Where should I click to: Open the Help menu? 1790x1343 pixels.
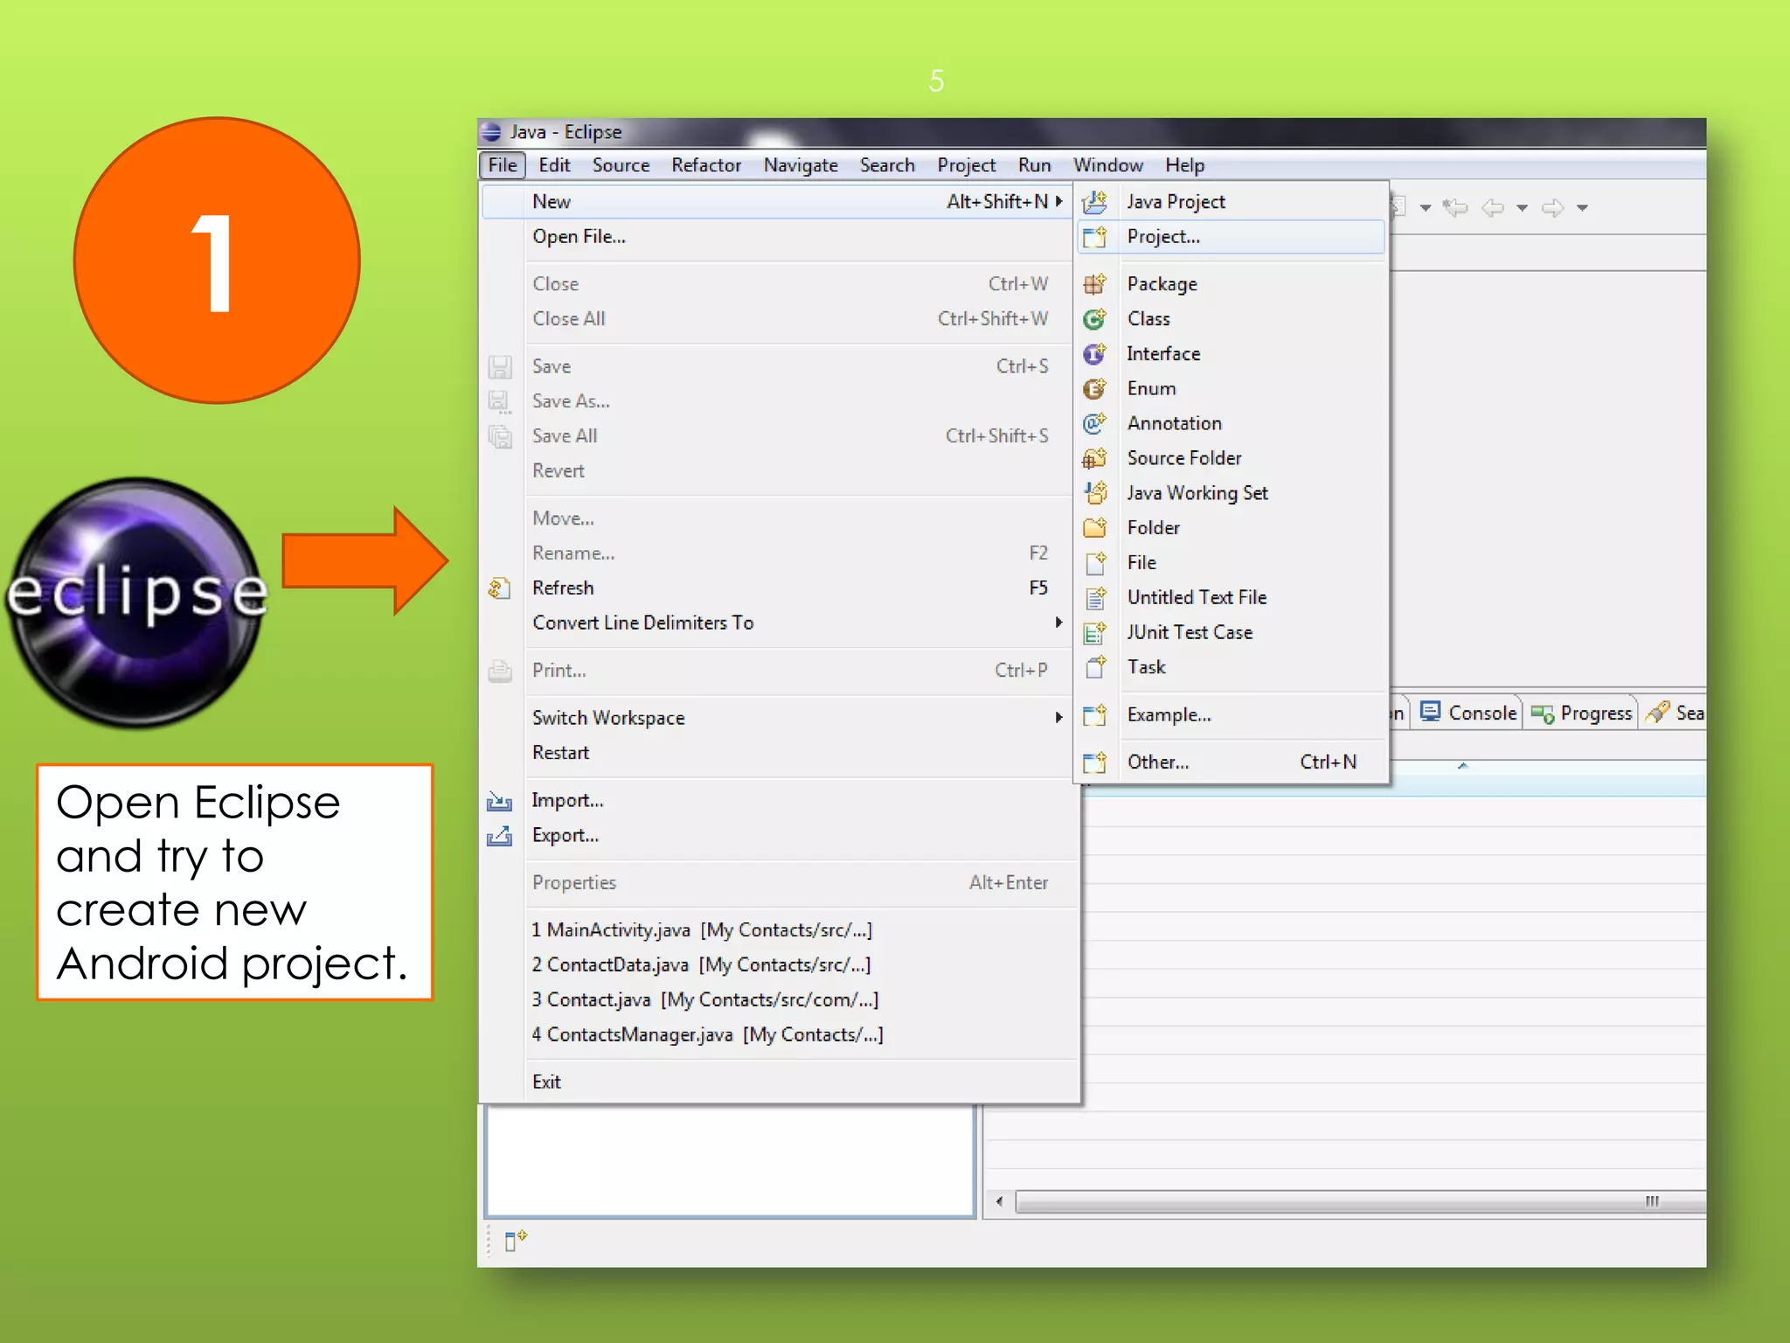[x=1184, y=165]
